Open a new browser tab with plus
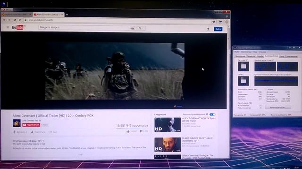The image size is (302, 169). point(67,15)
